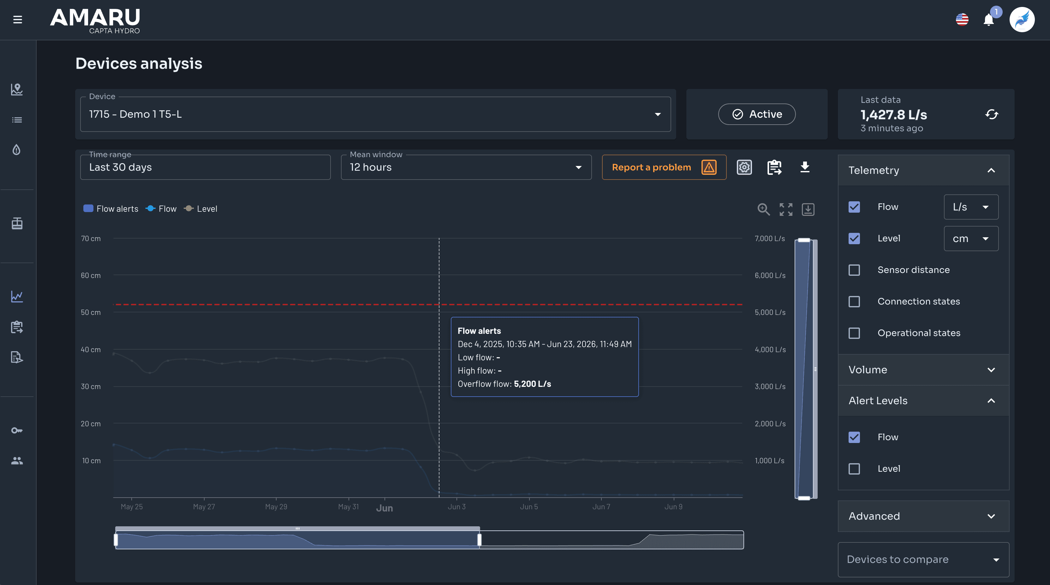
Task: Open the Device selection dropdown
Action: point(375,115)
